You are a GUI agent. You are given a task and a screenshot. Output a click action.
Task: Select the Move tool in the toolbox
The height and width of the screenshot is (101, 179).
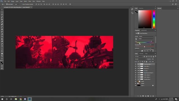point(2,10)
